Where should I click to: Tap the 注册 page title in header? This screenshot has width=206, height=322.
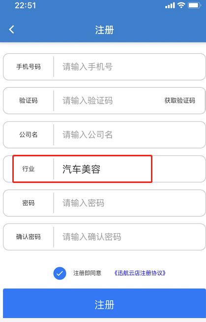click(x=104, y=30)
